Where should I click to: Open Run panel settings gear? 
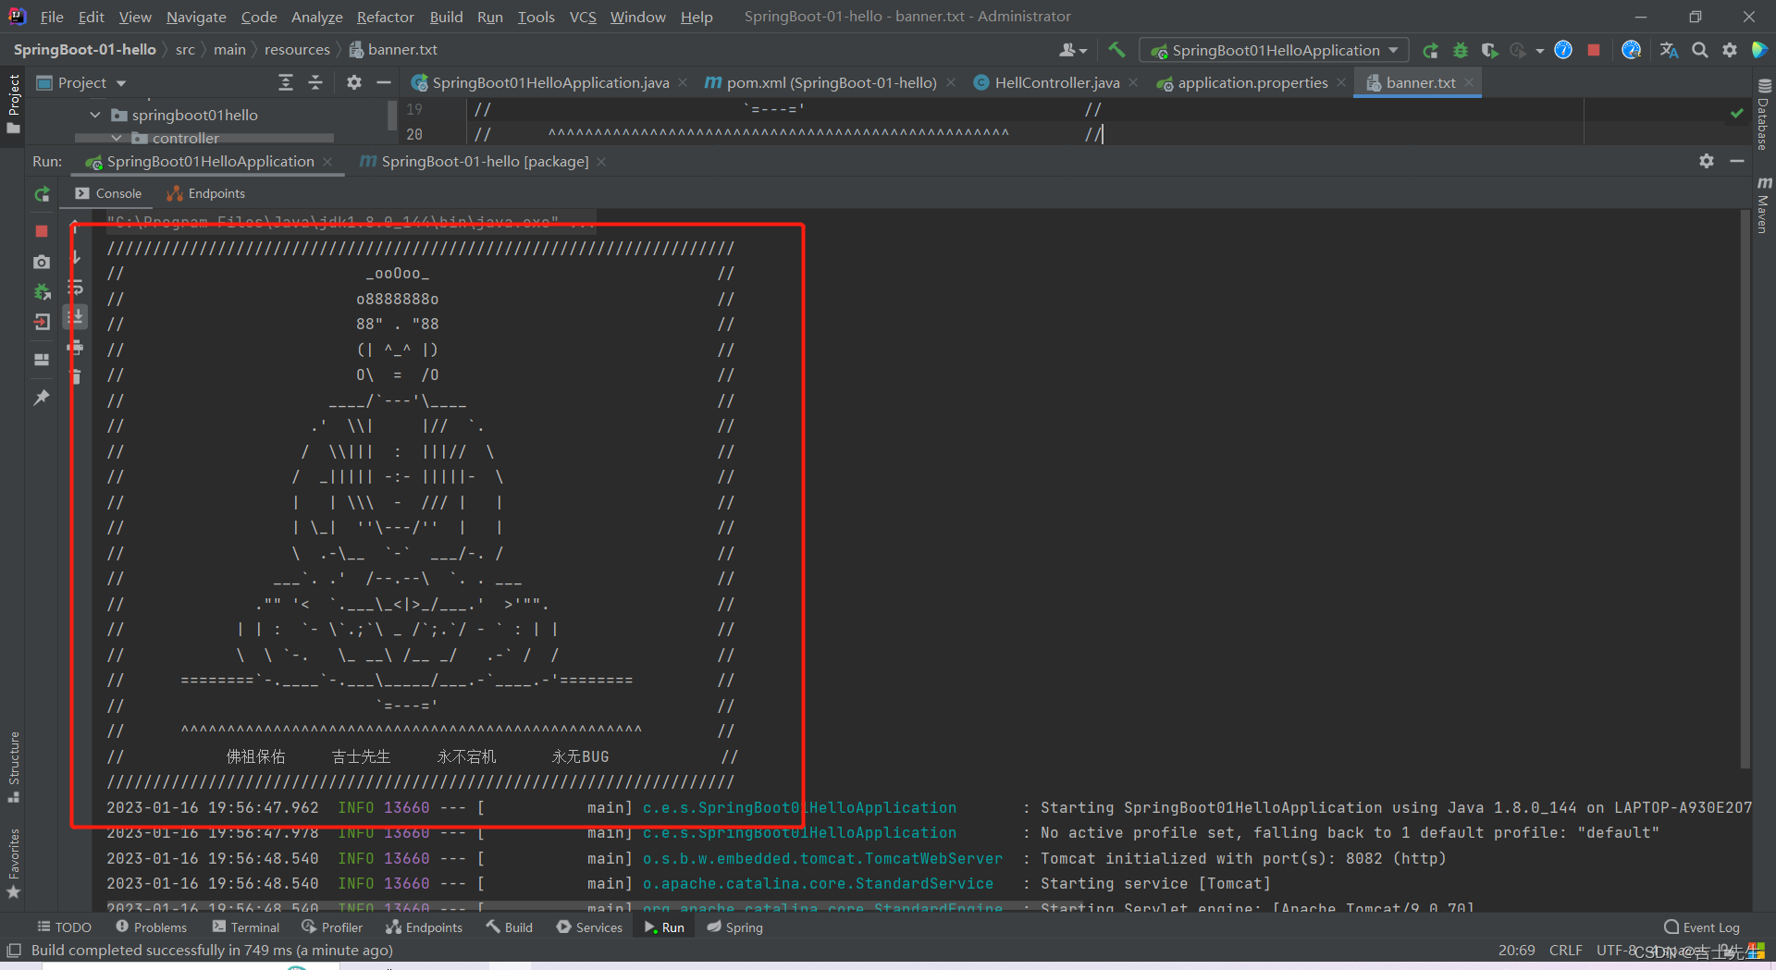pos(1707,161)
